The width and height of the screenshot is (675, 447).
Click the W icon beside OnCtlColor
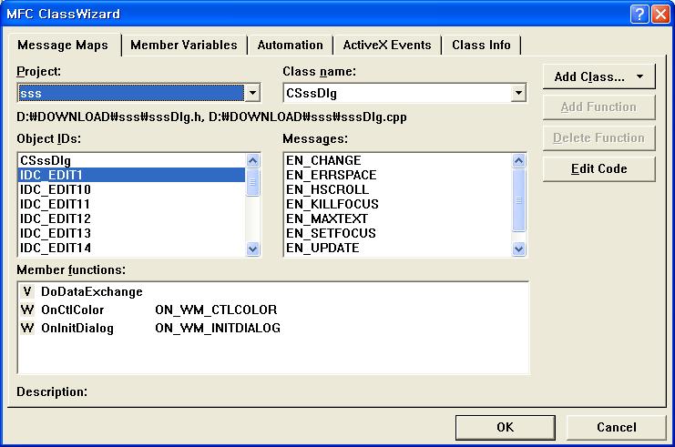pyautogui.click(x=27, y=310)
